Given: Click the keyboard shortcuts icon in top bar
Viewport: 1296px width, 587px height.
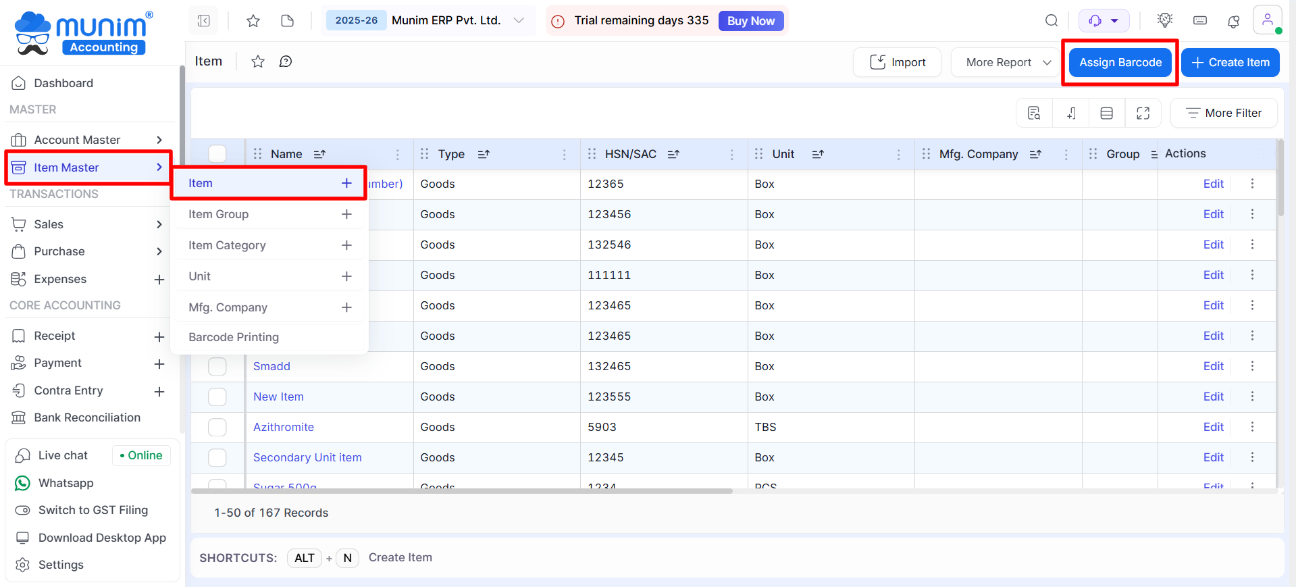Looking at the screenshot, I should coord(1200,21).
